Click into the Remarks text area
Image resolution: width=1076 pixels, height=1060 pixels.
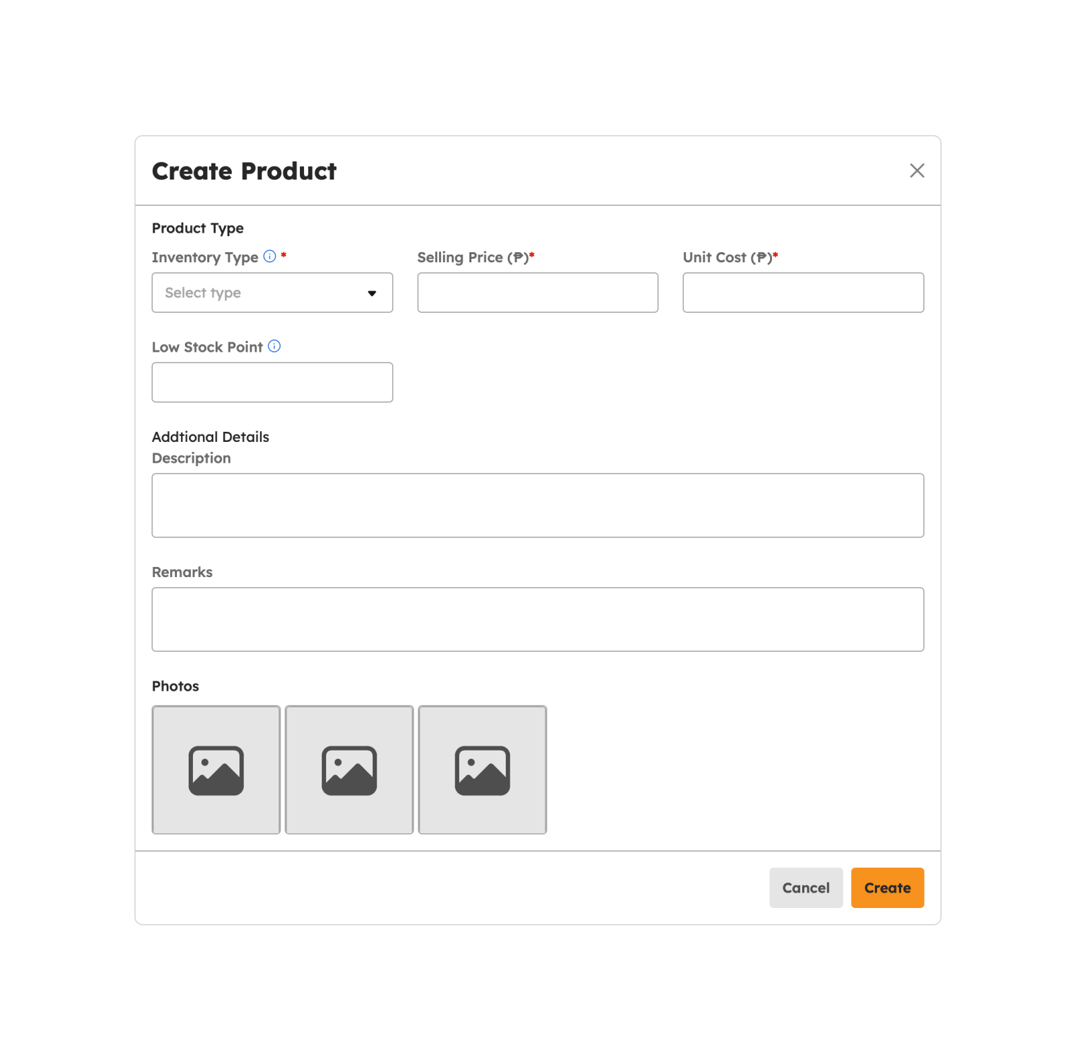538,619
